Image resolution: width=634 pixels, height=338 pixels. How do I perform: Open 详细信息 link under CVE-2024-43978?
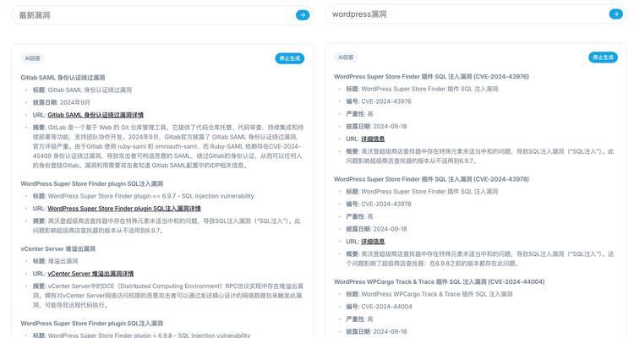tap(373, 242)
